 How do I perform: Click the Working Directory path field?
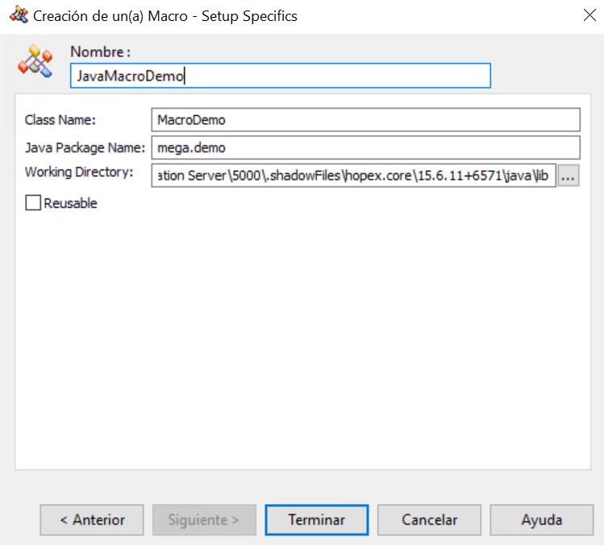pyautogui.click(x=354, y=176)
